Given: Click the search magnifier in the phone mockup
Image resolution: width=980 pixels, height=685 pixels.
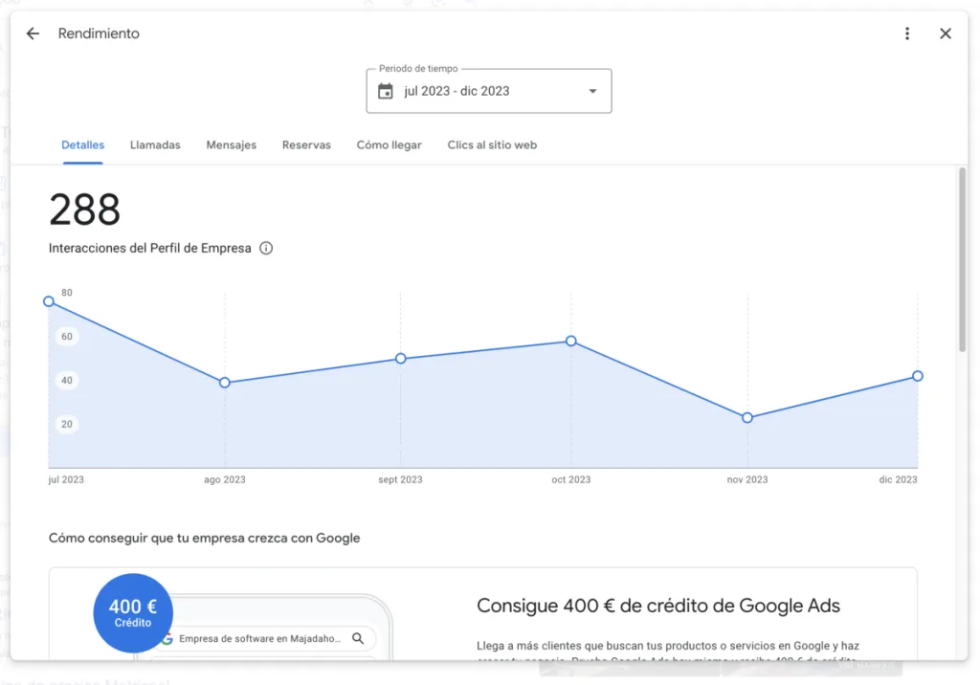Looking at the screenshot, I should (x=358, y=638).
